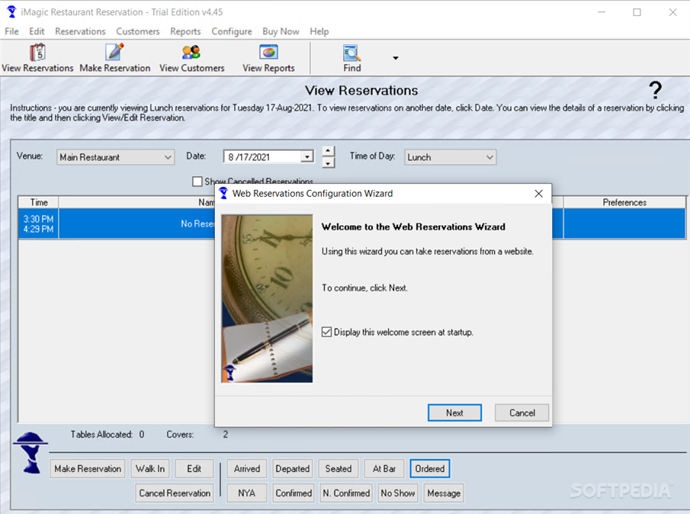Open the Edit menu
Screen dimensions: 690x514
tap(37, 31)
